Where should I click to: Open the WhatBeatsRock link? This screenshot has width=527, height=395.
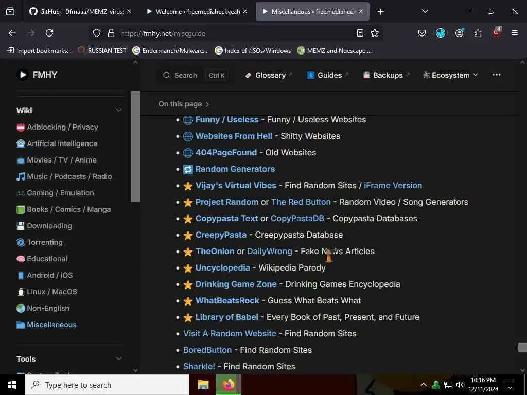pos(227,300)
